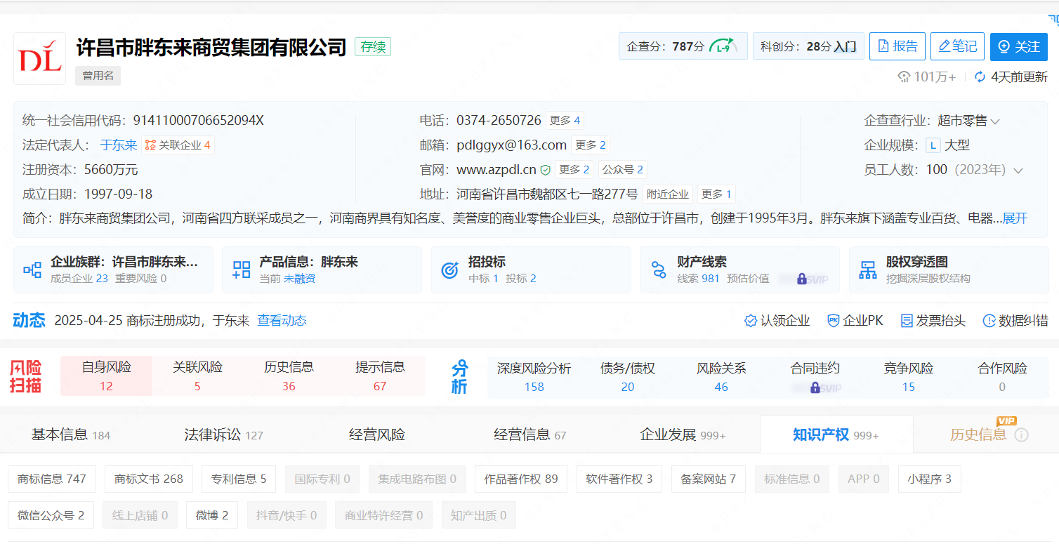1059x544 pixels.
Task: Click the 数据纠错 correction icon
Action: coord(989,321)
